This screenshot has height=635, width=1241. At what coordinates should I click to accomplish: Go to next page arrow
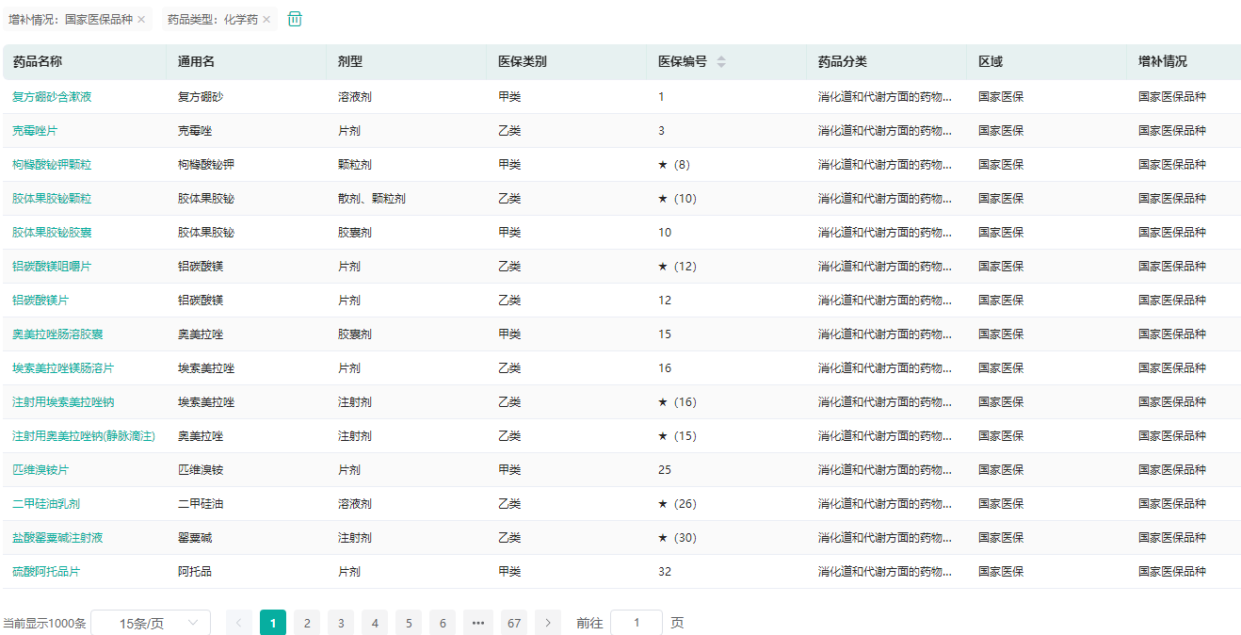point(548,623)
